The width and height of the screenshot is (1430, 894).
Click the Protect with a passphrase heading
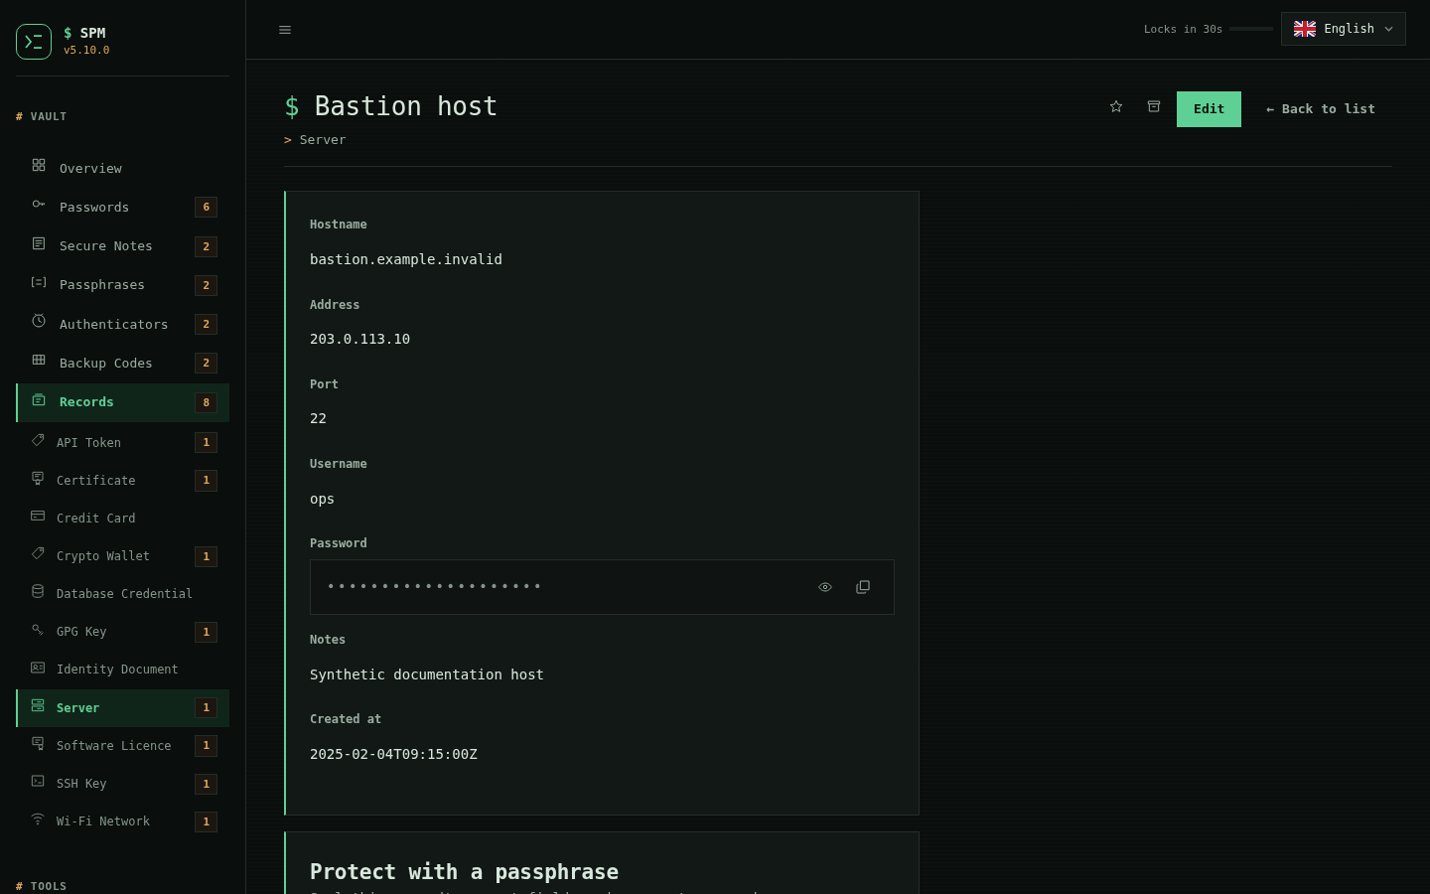464,872
